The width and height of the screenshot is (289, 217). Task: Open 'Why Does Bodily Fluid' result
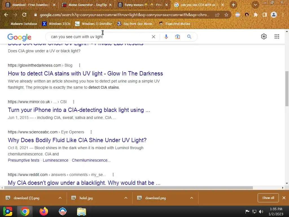[77, 140]
